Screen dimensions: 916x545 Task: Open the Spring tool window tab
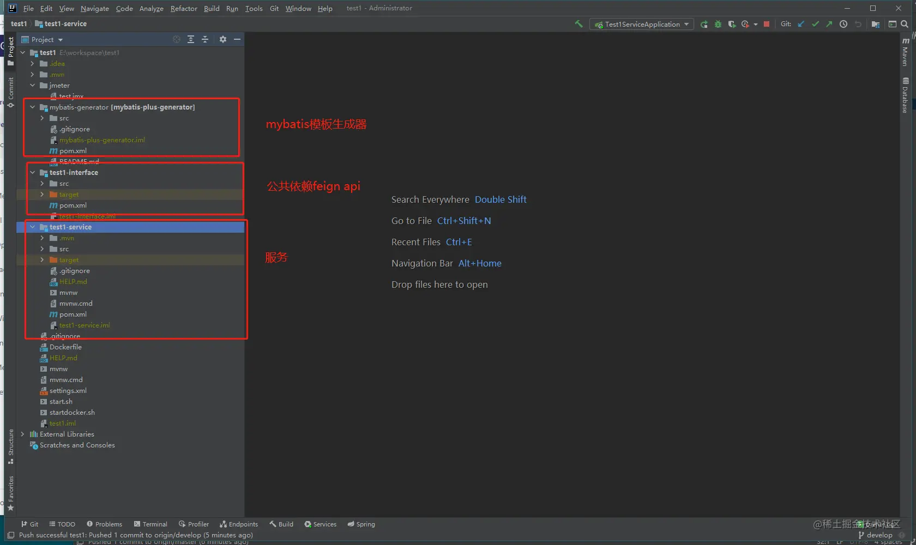[x=361, y=524]
